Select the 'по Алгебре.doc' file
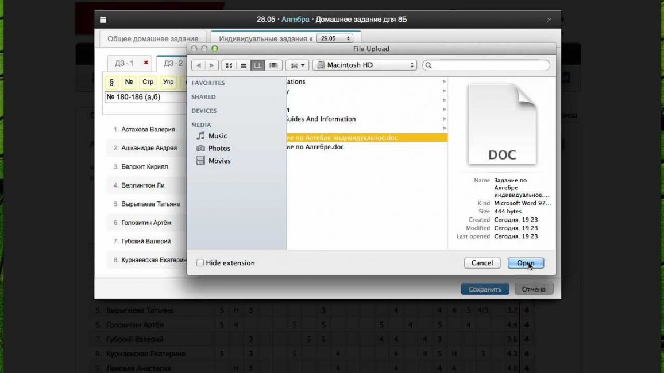The image size is (664, 373). pyautogui.click(x=366, y=147)
